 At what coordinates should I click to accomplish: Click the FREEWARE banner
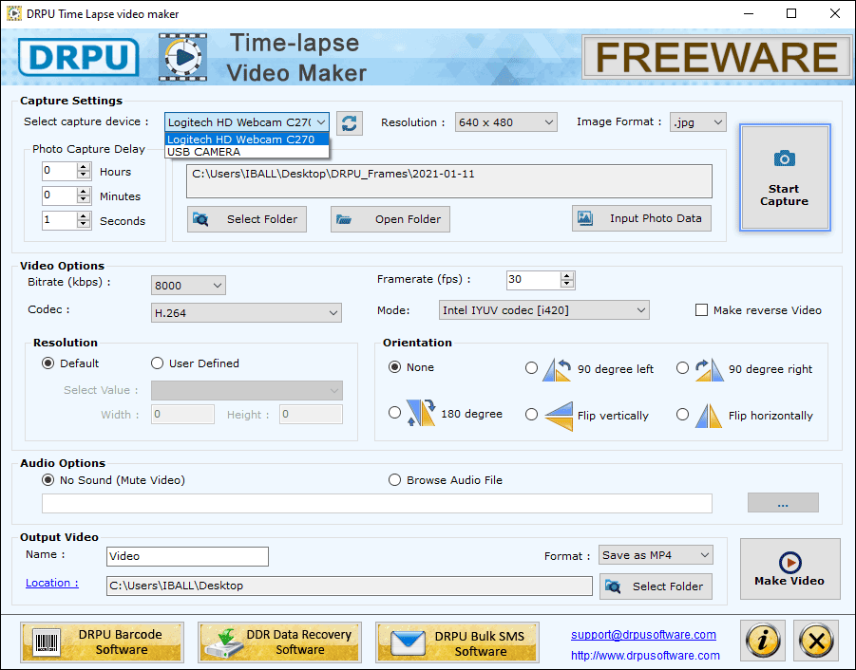coord(716,57)
